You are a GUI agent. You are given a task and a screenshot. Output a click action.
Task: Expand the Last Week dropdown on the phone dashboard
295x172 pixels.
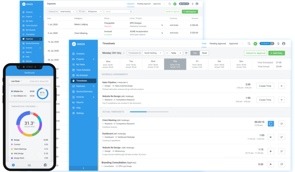point(16,81)
